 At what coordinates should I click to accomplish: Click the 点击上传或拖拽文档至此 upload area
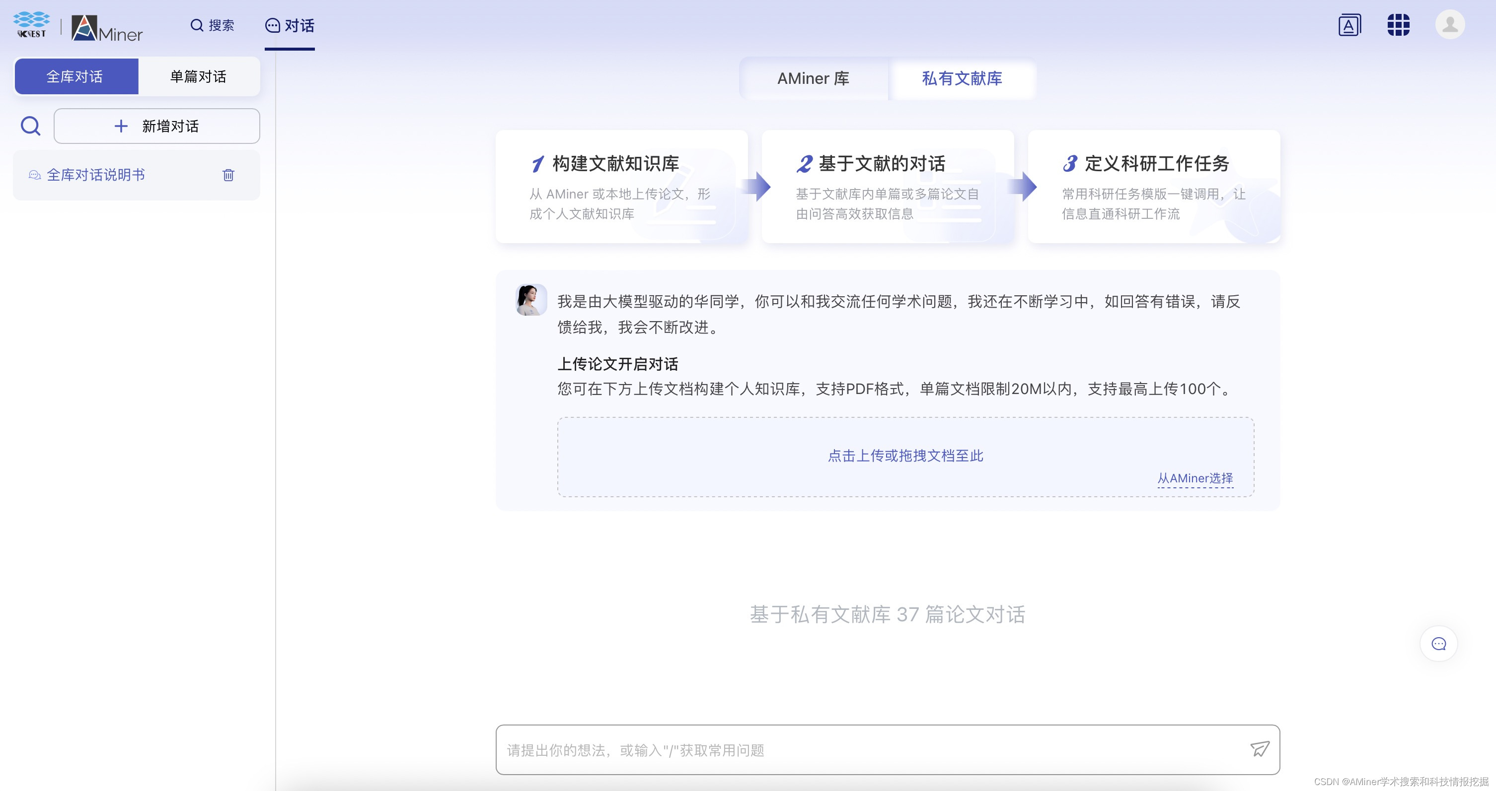(905, 456)
